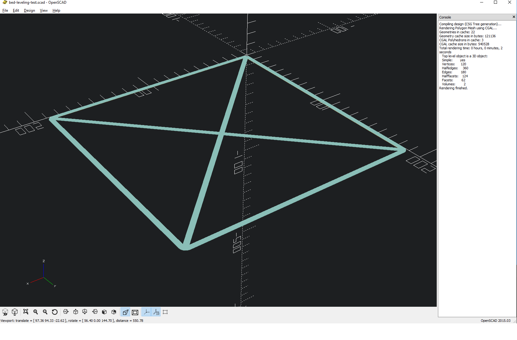Viewport: 517px width, 340px height.
Task: Click the Console panel title
Action: 445,17
